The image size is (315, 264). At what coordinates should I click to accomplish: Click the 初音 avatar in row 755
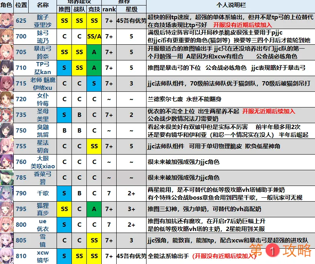(7, 146)
